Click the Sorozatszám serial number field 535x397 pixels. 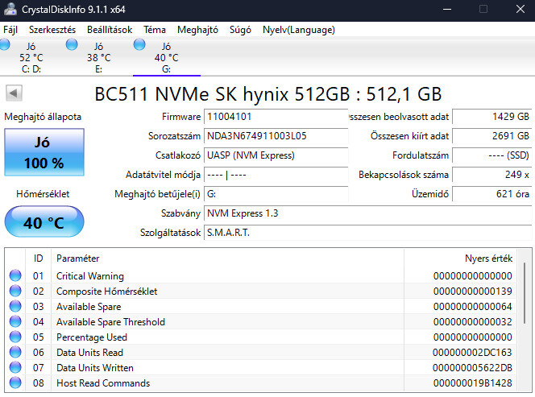(x=276, y=136)
